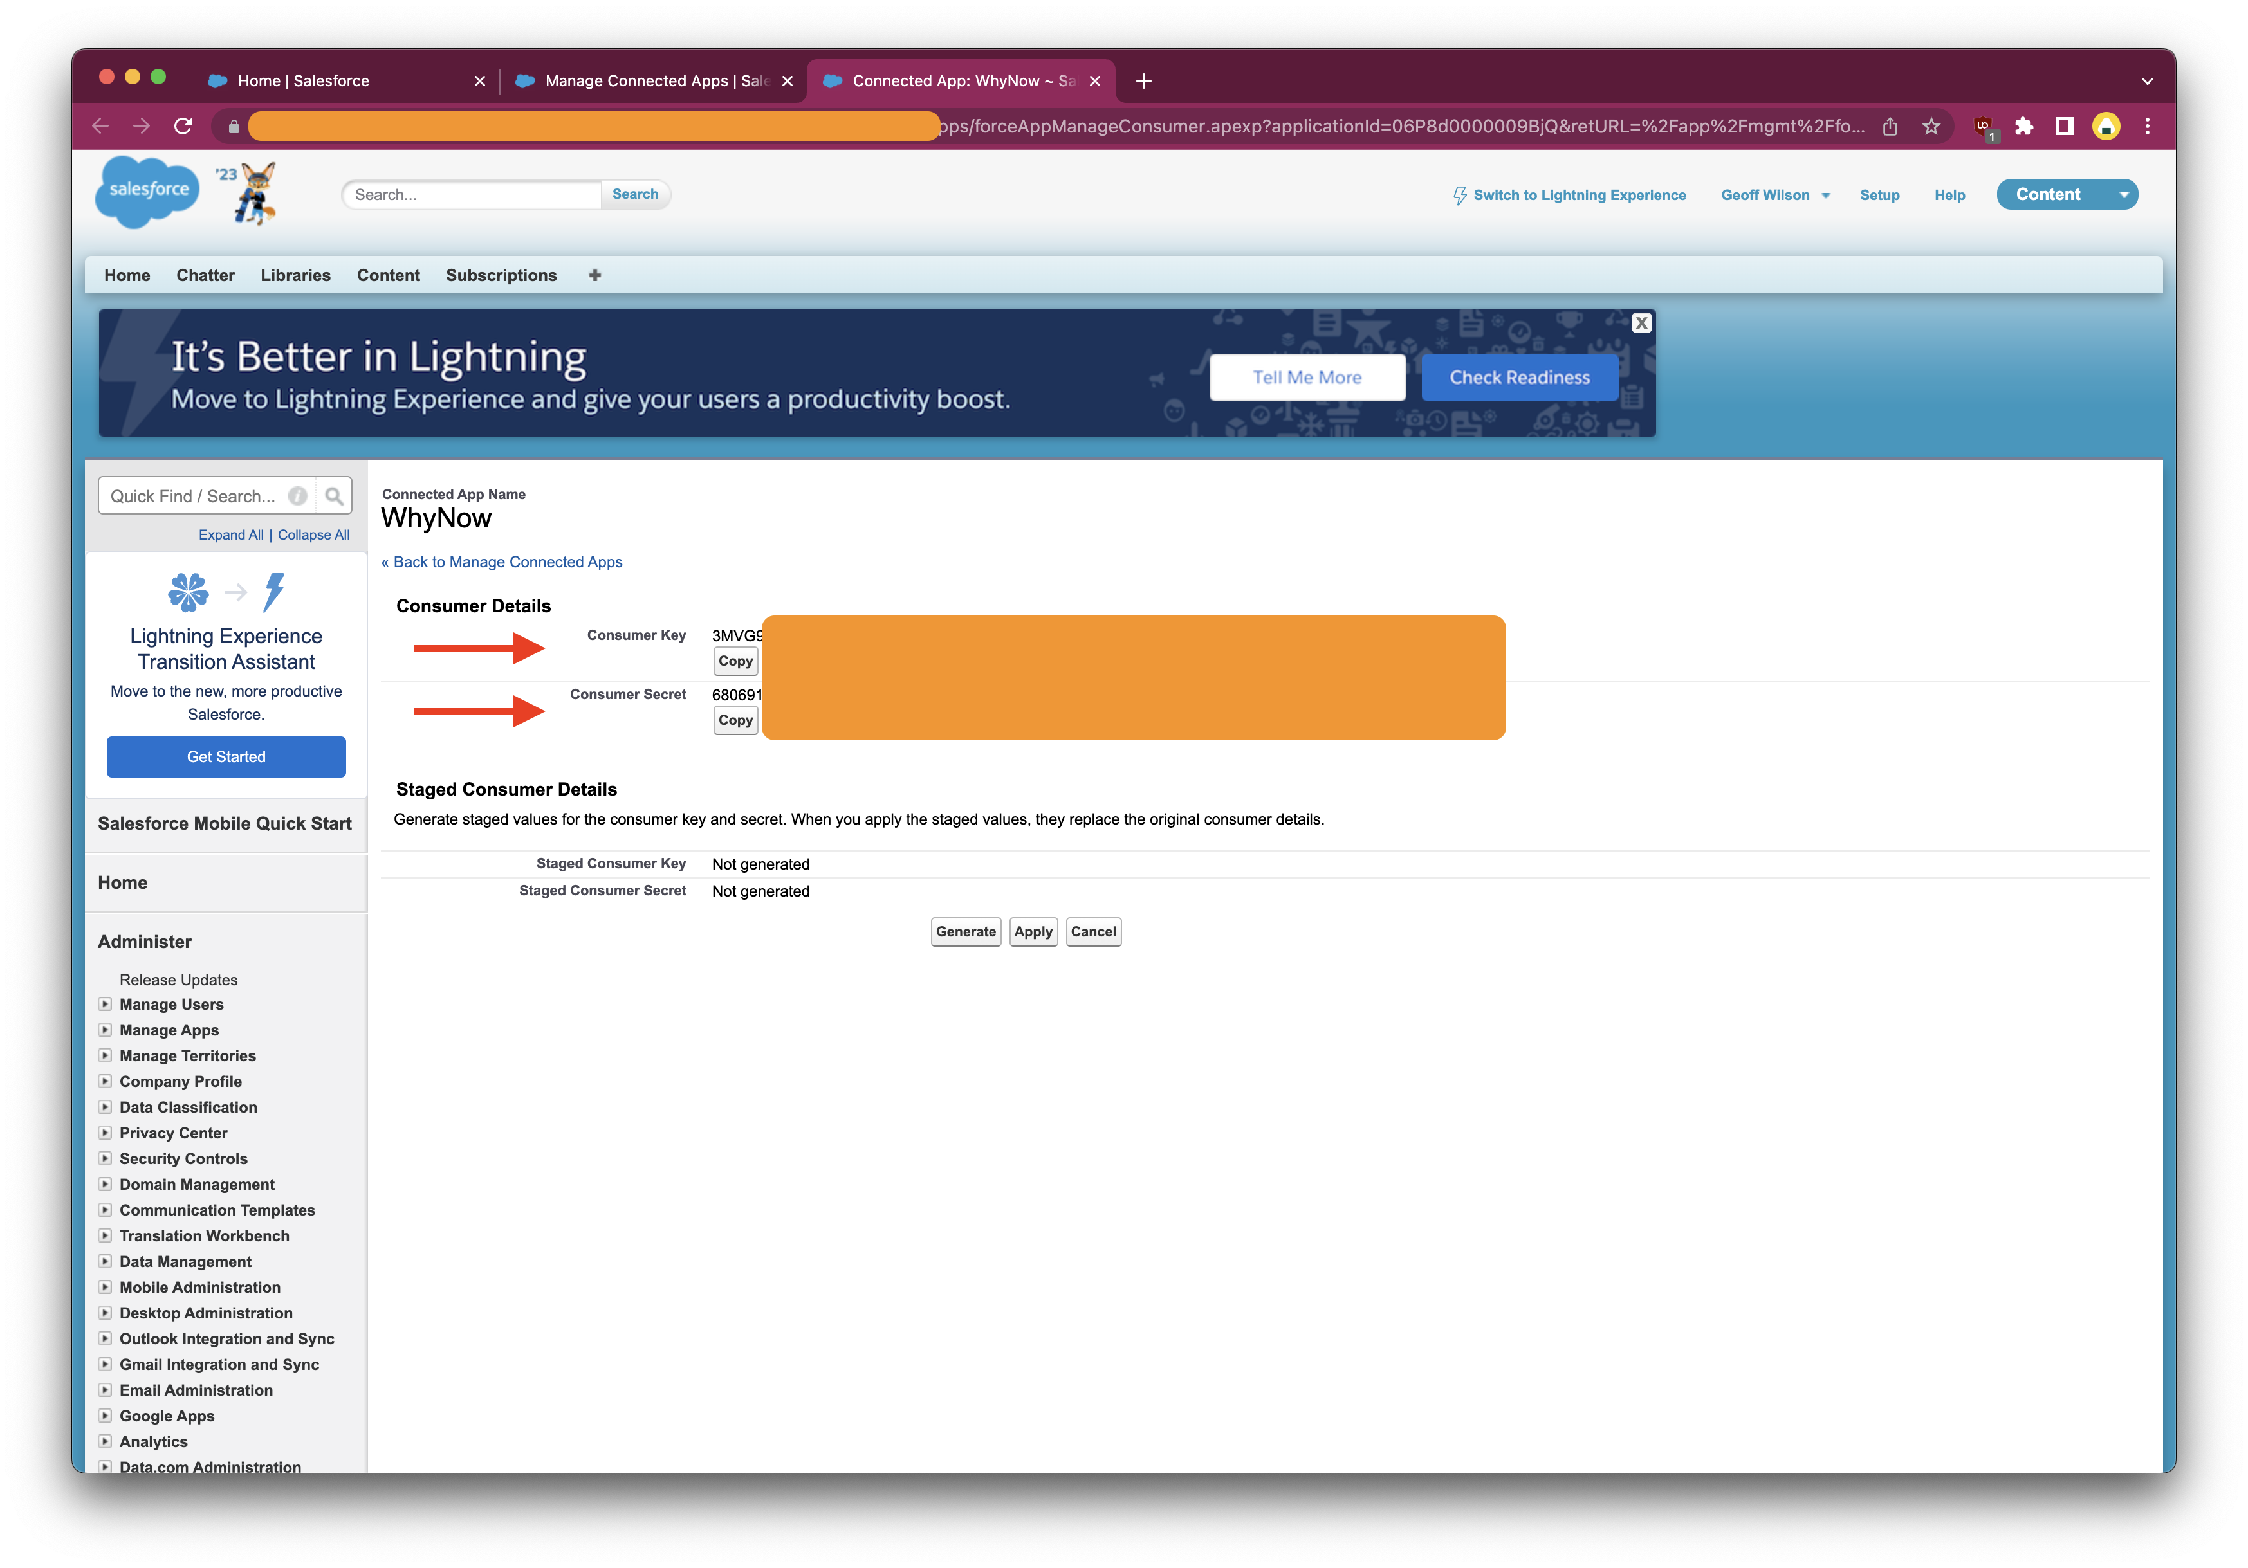This screenshot has height=1568, width=2248.
Task: Open Release Updates in sidebar
Action: click(x=178, y=980)
